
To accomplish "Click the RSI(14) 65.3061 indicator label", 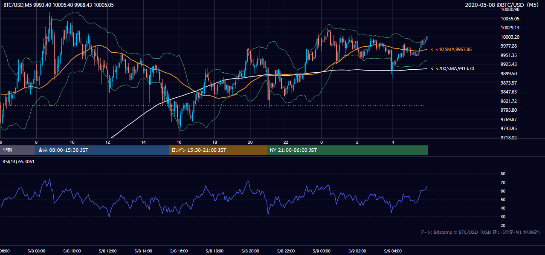I will coord(19,161).
